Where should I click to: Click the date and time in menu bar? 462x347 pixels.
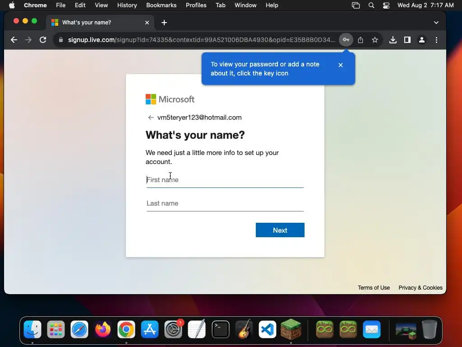[x=425, y=5]
